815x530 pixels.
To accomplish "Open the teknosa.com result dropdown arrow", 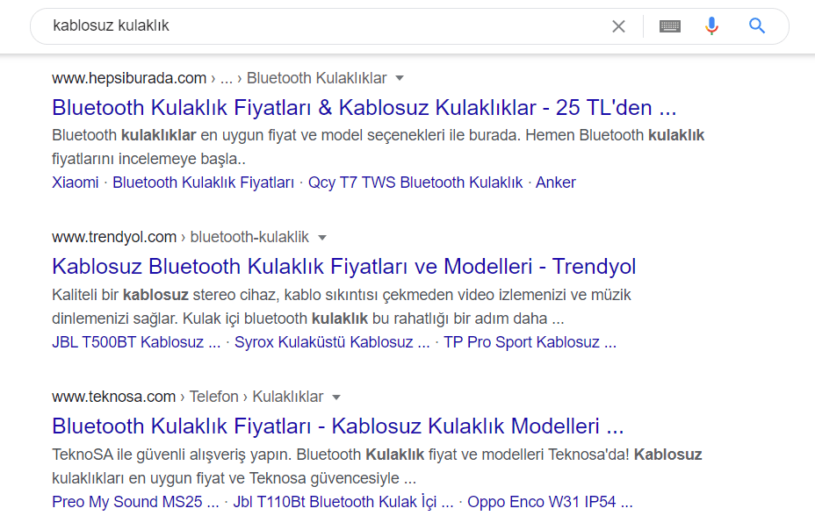I will coord(336,396).
